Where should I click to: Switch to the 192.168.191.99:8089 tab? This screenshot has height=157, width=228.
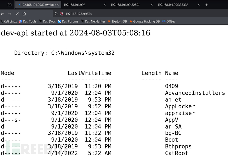tap(126, 5)
